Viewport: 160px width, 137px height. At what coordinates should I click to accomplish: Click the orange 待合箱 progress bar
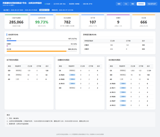(x=36, y=51)
